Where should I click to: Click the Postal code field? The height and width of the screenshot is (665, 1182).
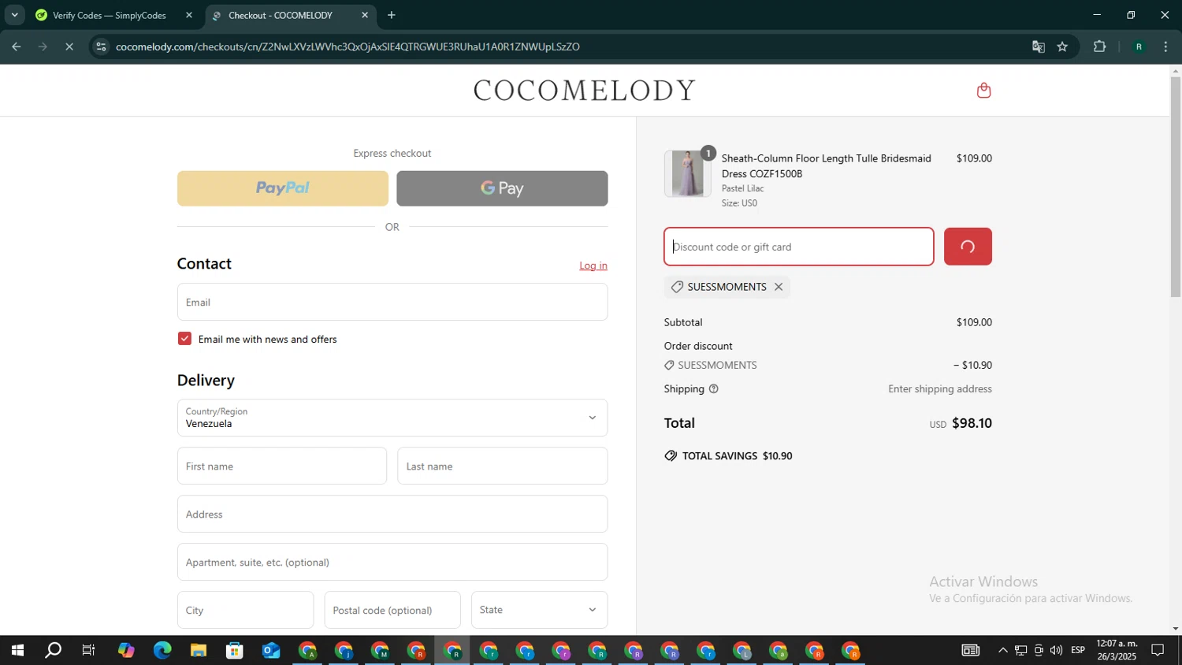[x=392, y=610]
